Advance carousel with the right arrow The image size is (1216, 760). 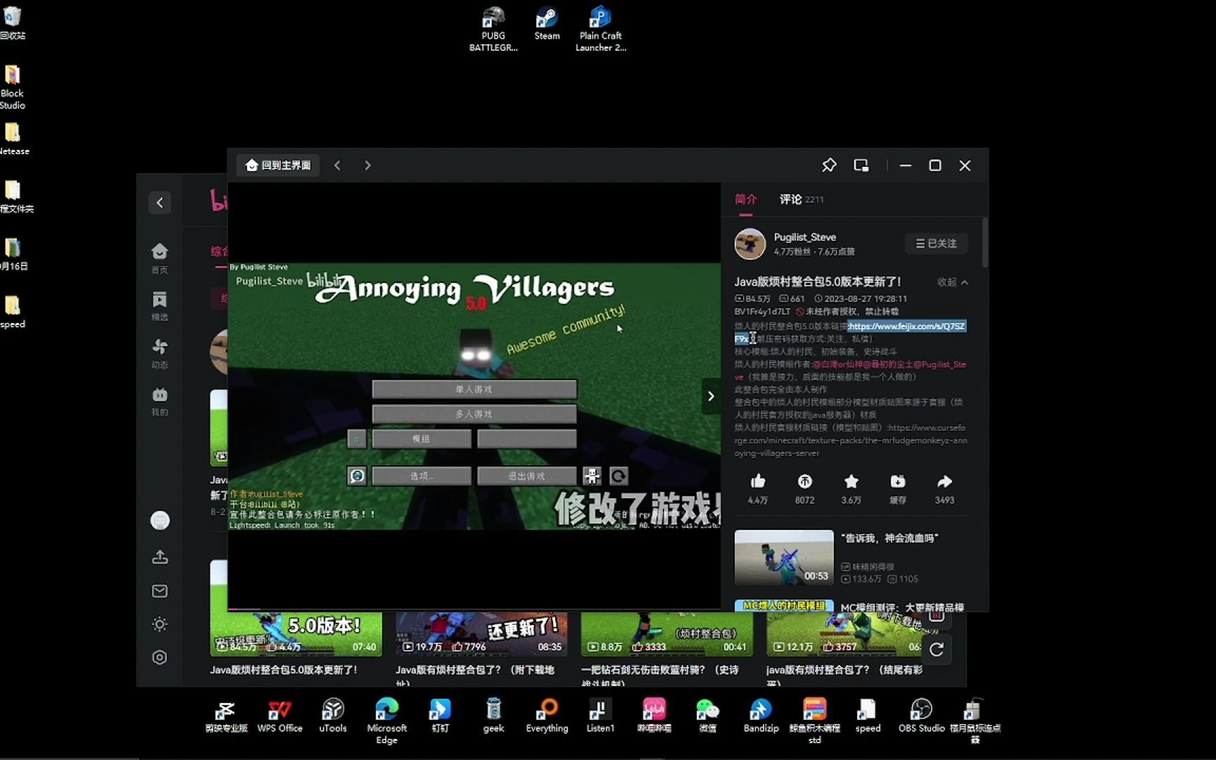pyautogui.click(x=710, y=396)
